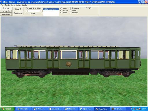
Task: Open the Ayuda menu
Action: tap(24, 5)
